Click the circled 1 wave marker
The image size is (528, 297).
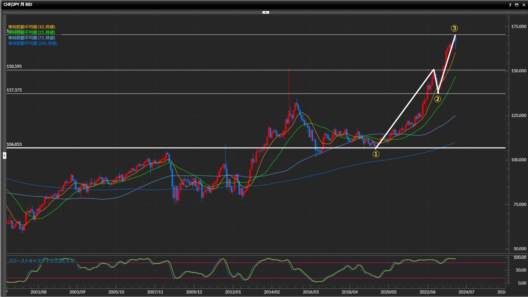pyautogui.click(x=376, y=154)
